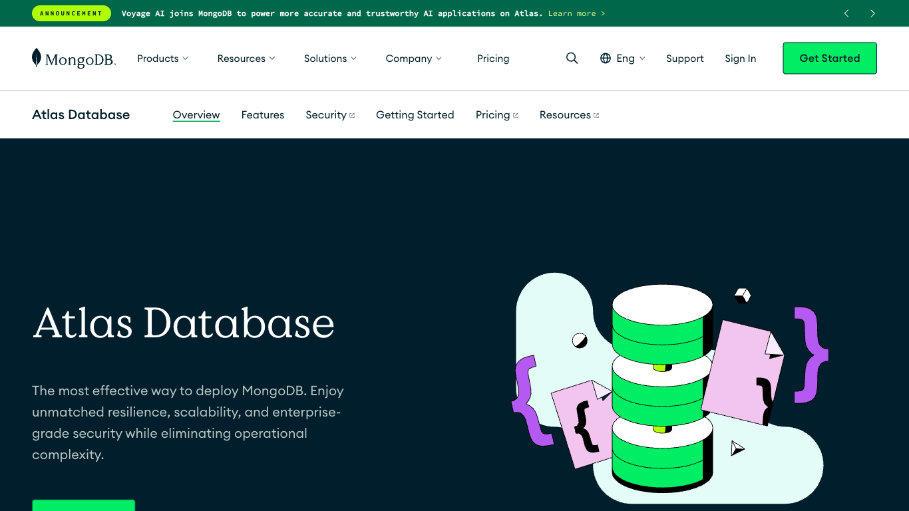Click the globe language icon
Viewport: 909px width, 511px height.
click(606, 59)
